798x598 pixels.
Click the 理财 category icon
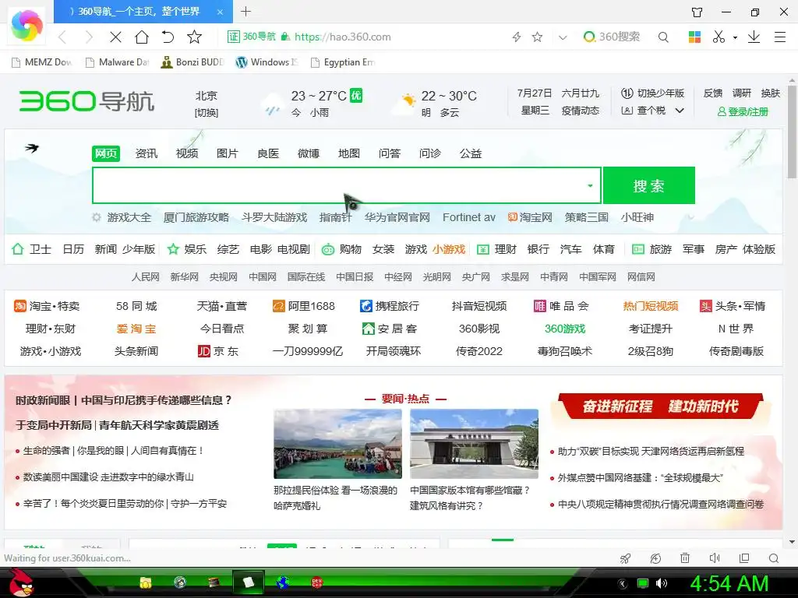(x=483, y=249)
